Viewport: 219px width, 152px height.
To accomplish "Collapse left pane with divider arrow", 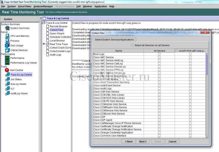I will pyautogui.click(x=41, y=18).
